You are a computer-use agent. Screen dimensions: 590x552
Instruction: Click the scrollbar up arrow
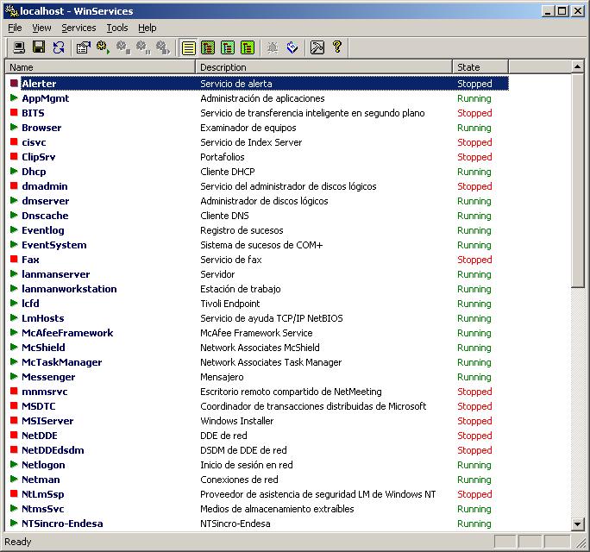[578, 66]
